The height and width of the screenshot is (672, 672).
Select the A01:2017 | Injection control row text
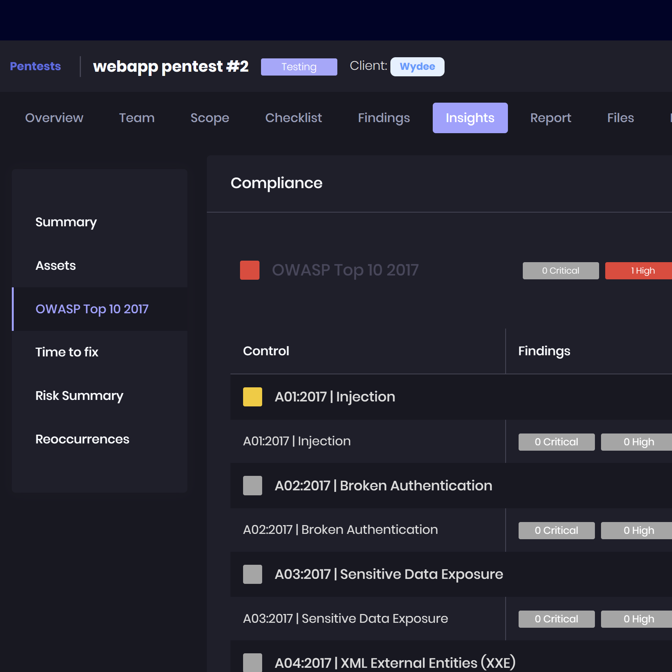coord(297,441)
